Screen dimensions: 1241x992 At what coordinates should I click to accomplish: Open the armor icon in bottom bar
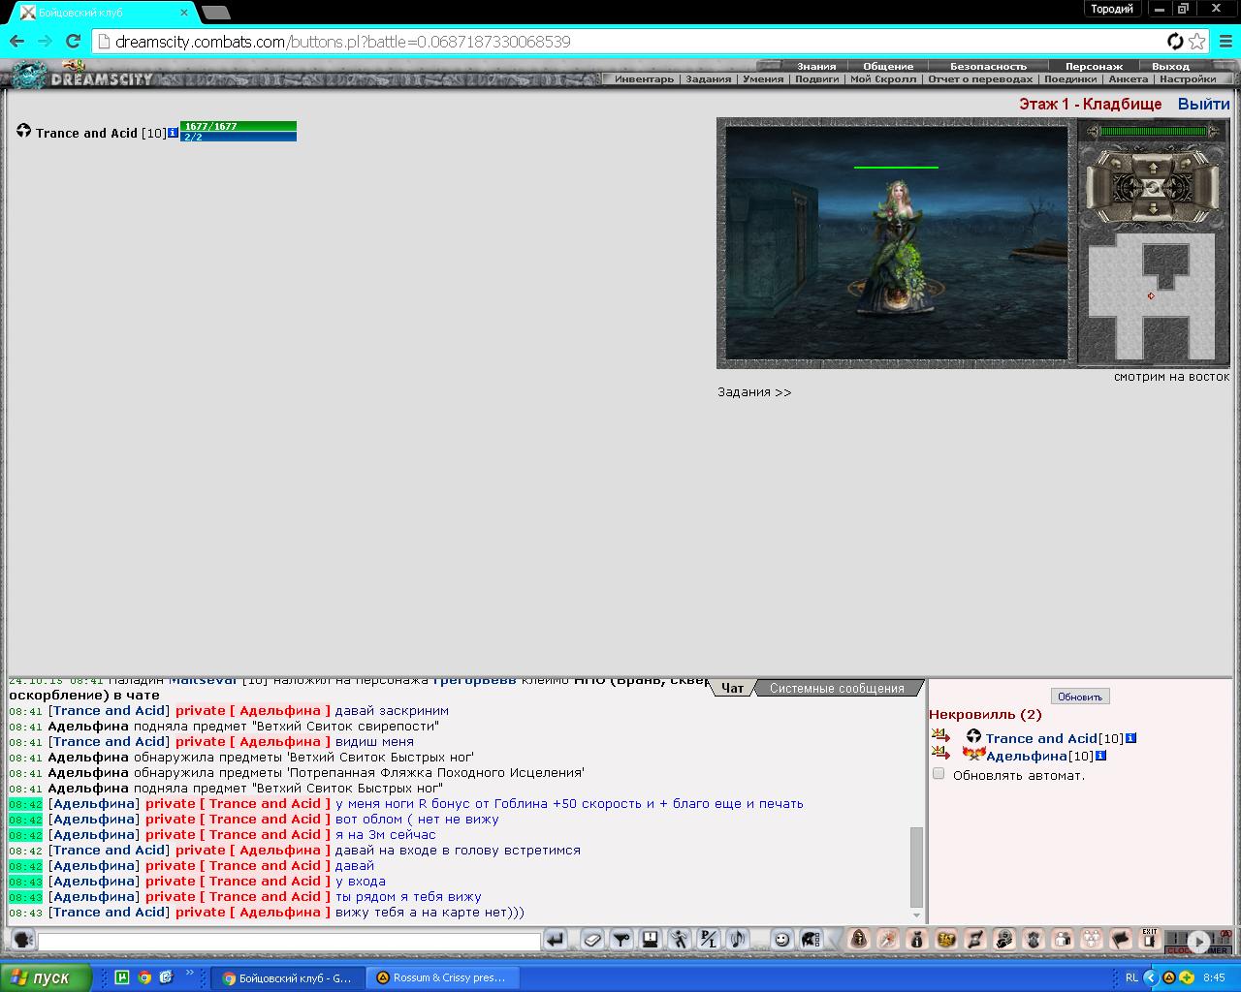(x=1034, y=939)
